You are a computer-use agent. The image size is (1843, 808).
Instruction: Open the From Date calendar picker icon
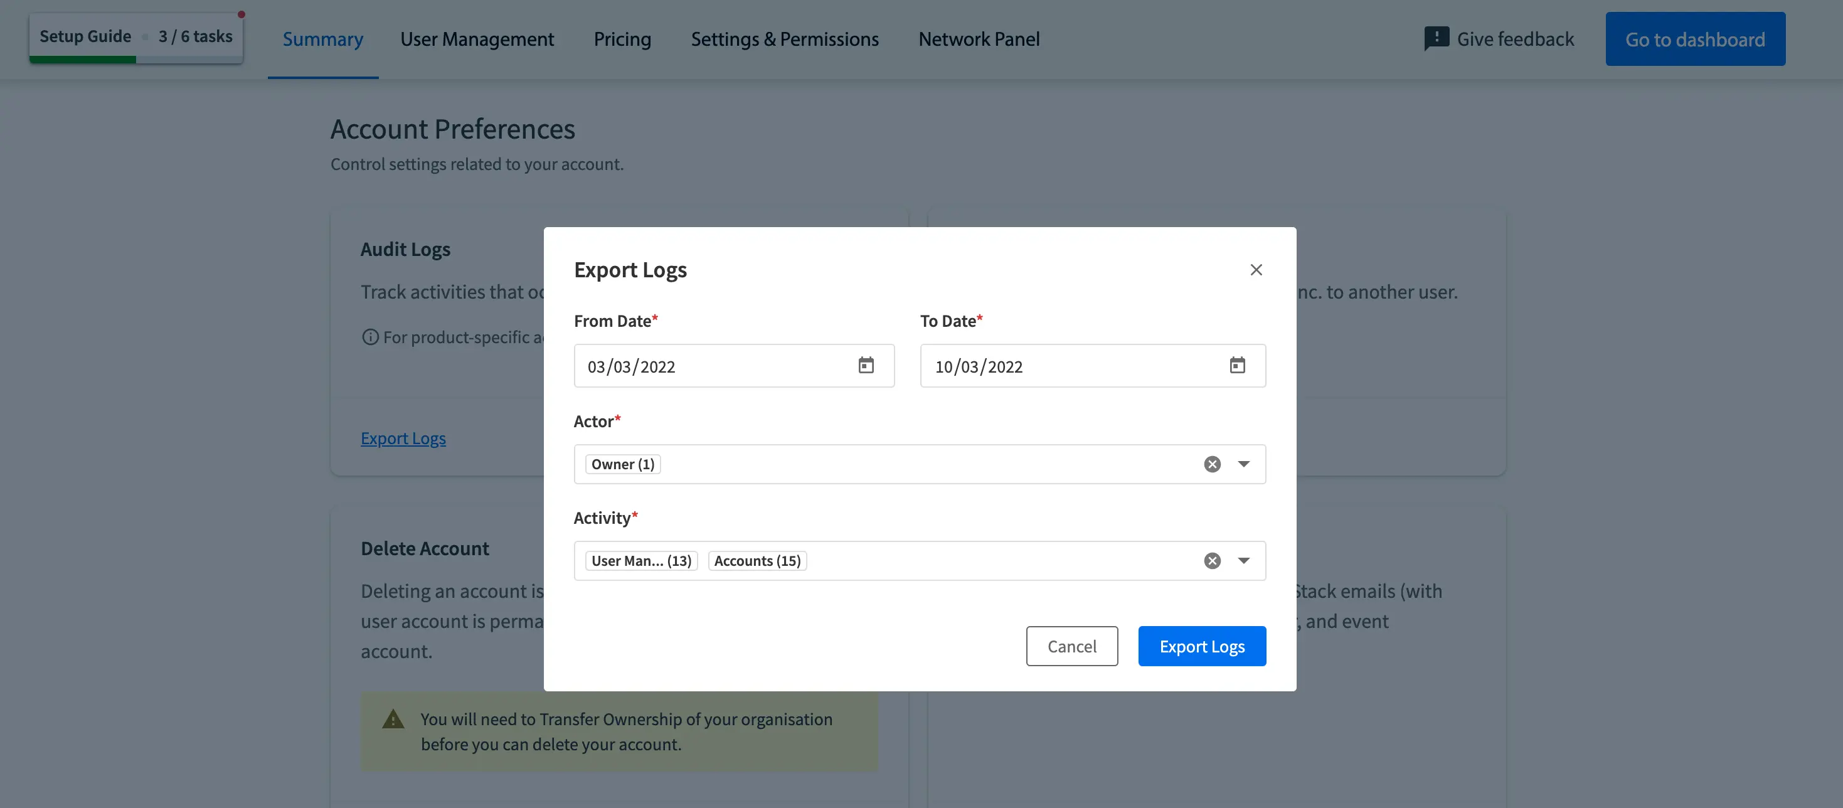(866, 366)
